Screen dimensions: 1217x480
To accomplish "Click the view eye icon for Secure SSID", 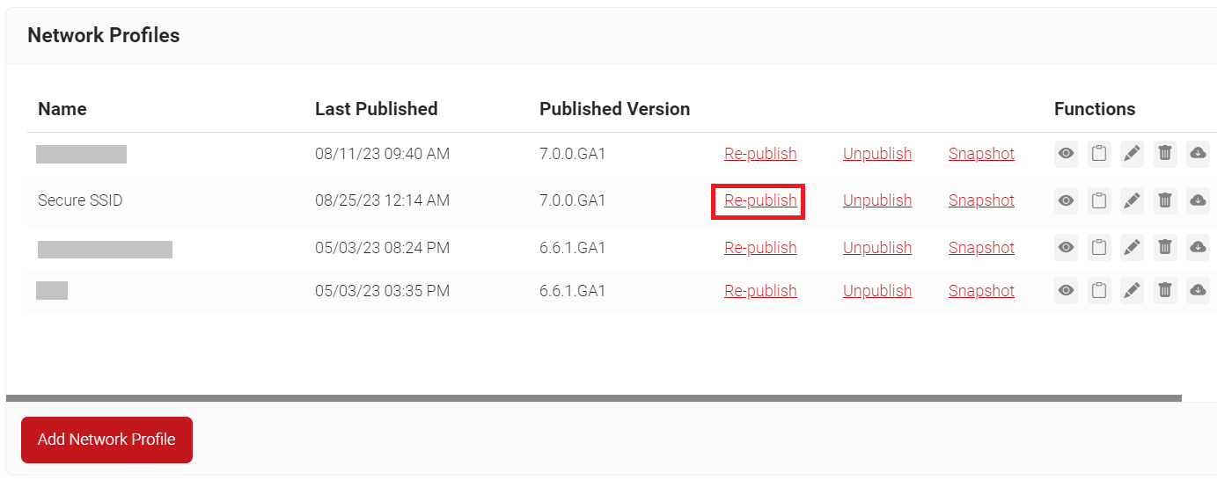I will [1066, 200].
